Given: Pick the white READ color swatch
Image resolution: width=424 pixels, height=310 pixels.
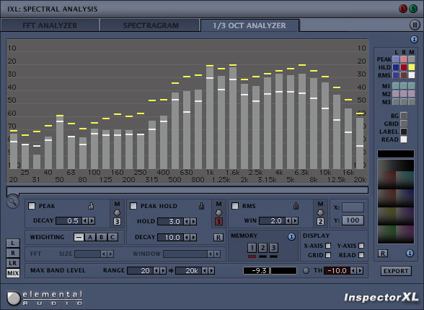Looking at the screenshot, I should click(x=404, y=139).
